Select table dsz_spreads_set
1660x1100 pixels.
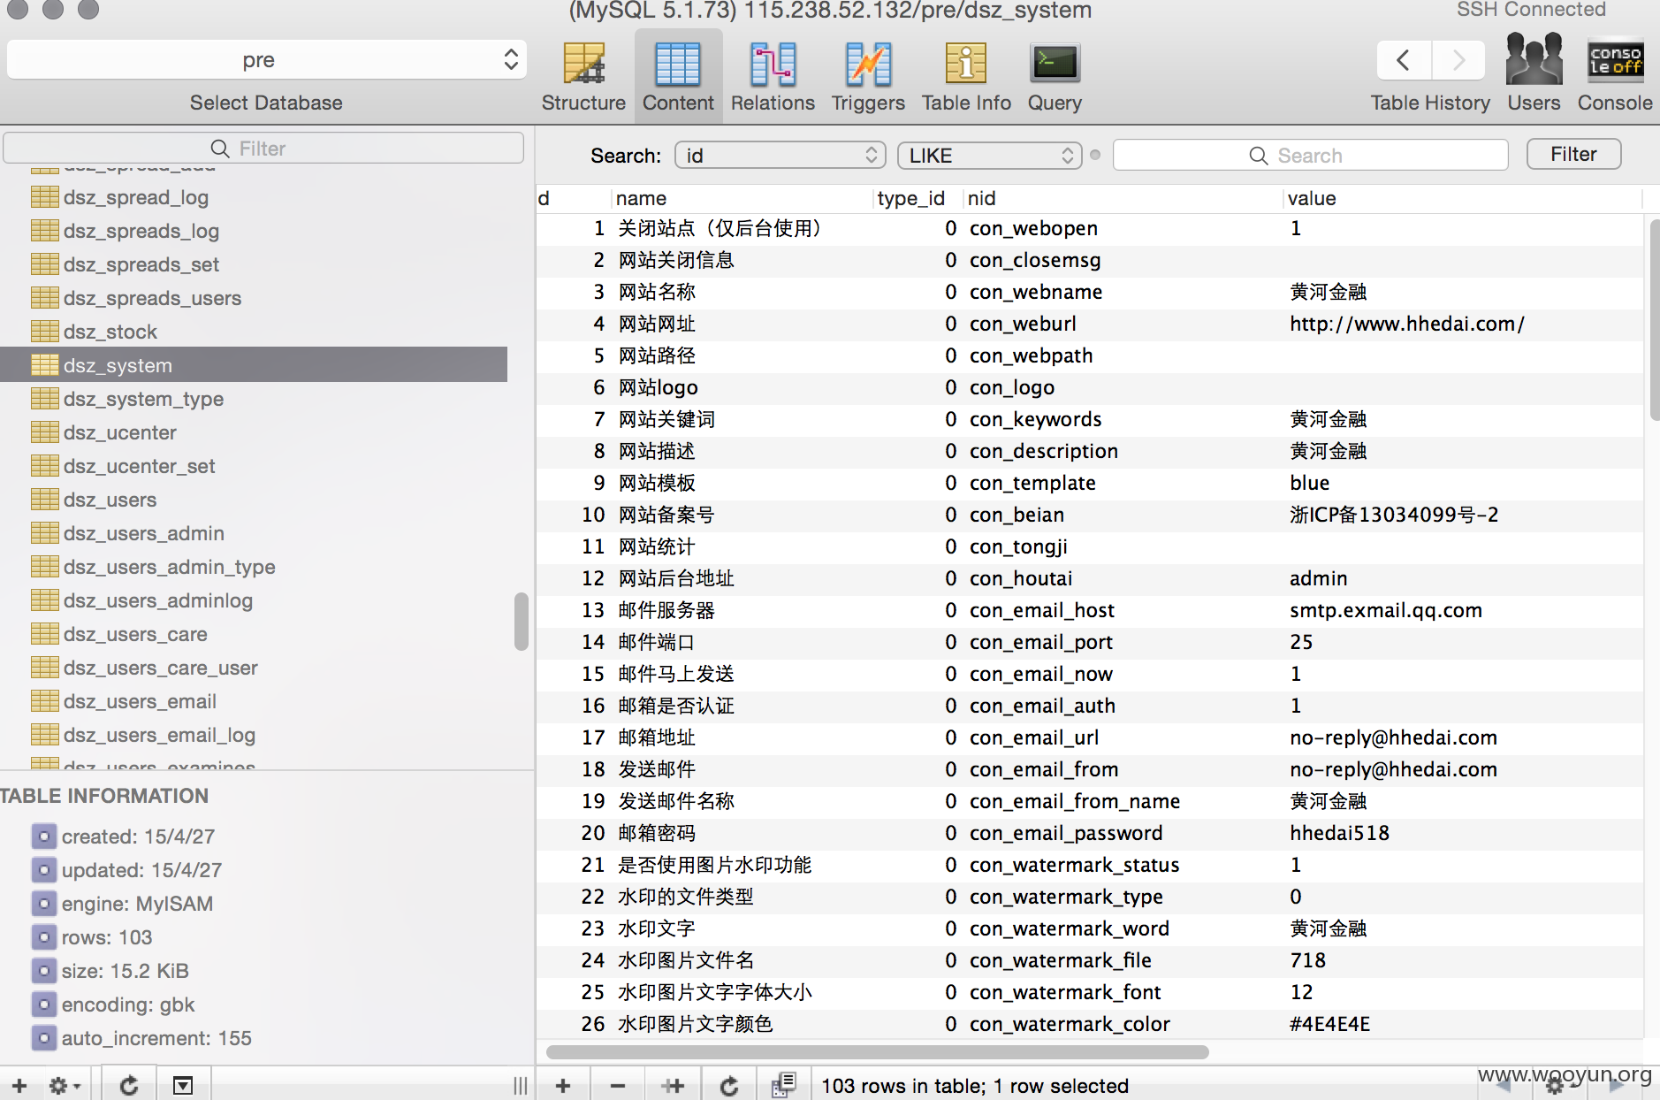tap(141, 264)
